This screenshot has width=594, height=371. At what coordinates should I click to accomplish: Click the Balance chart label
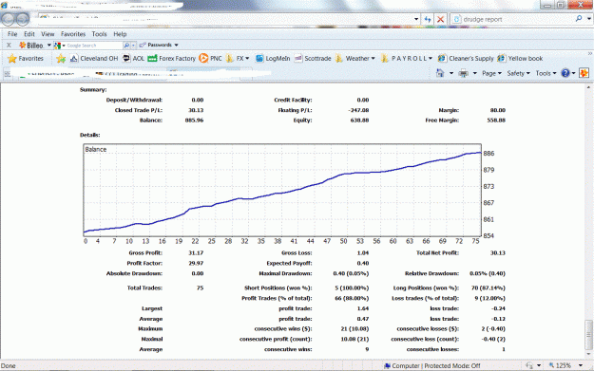[x=96, y=149]
